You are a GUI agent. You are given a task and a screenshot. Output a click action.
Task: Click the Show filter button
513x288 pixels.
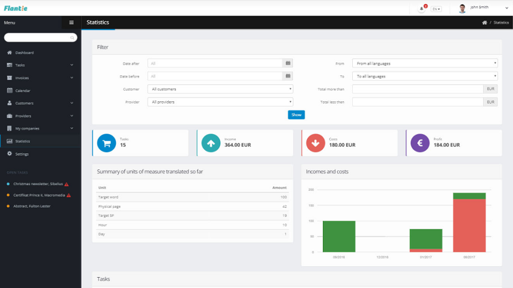tap(296, 115)
